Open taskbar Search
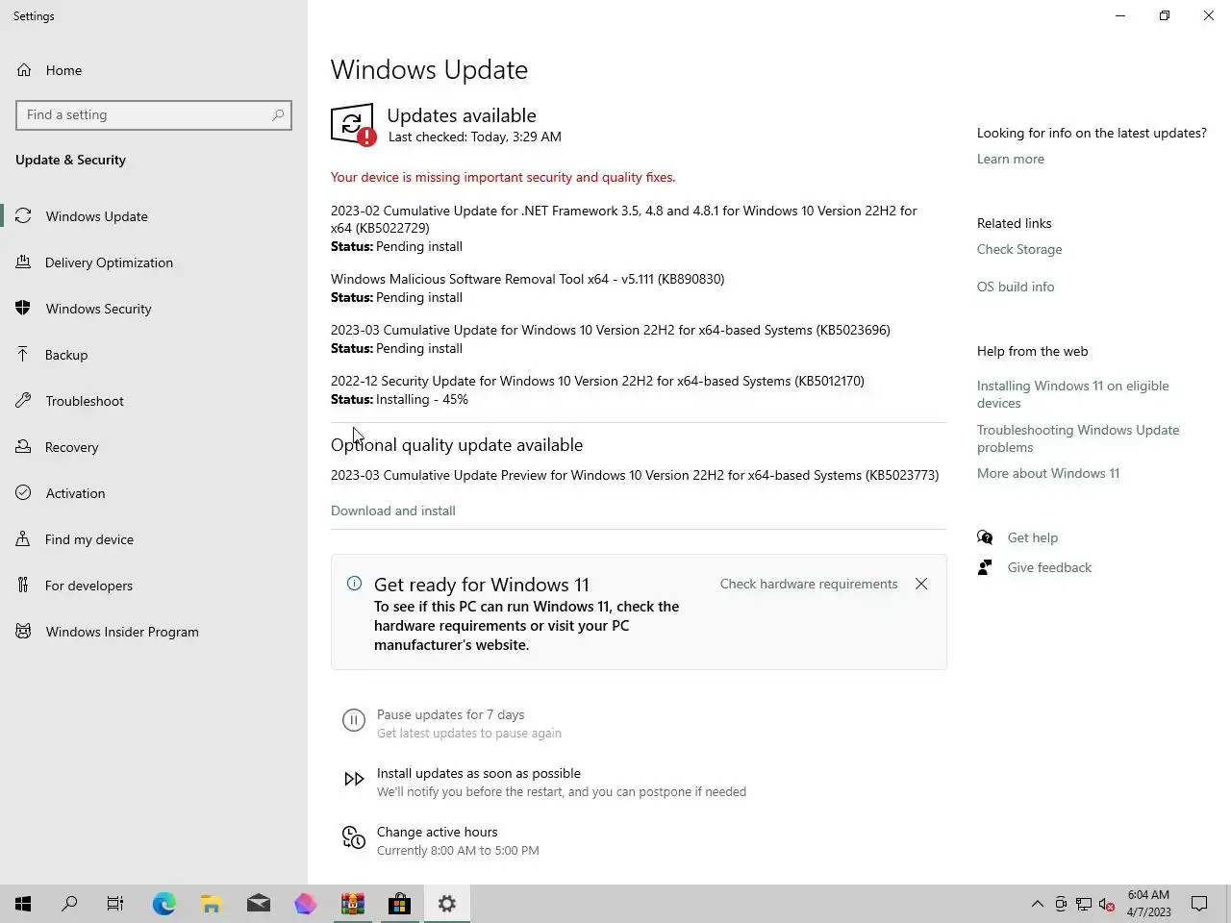This screenshot has height=923, width=1231. 69,904
